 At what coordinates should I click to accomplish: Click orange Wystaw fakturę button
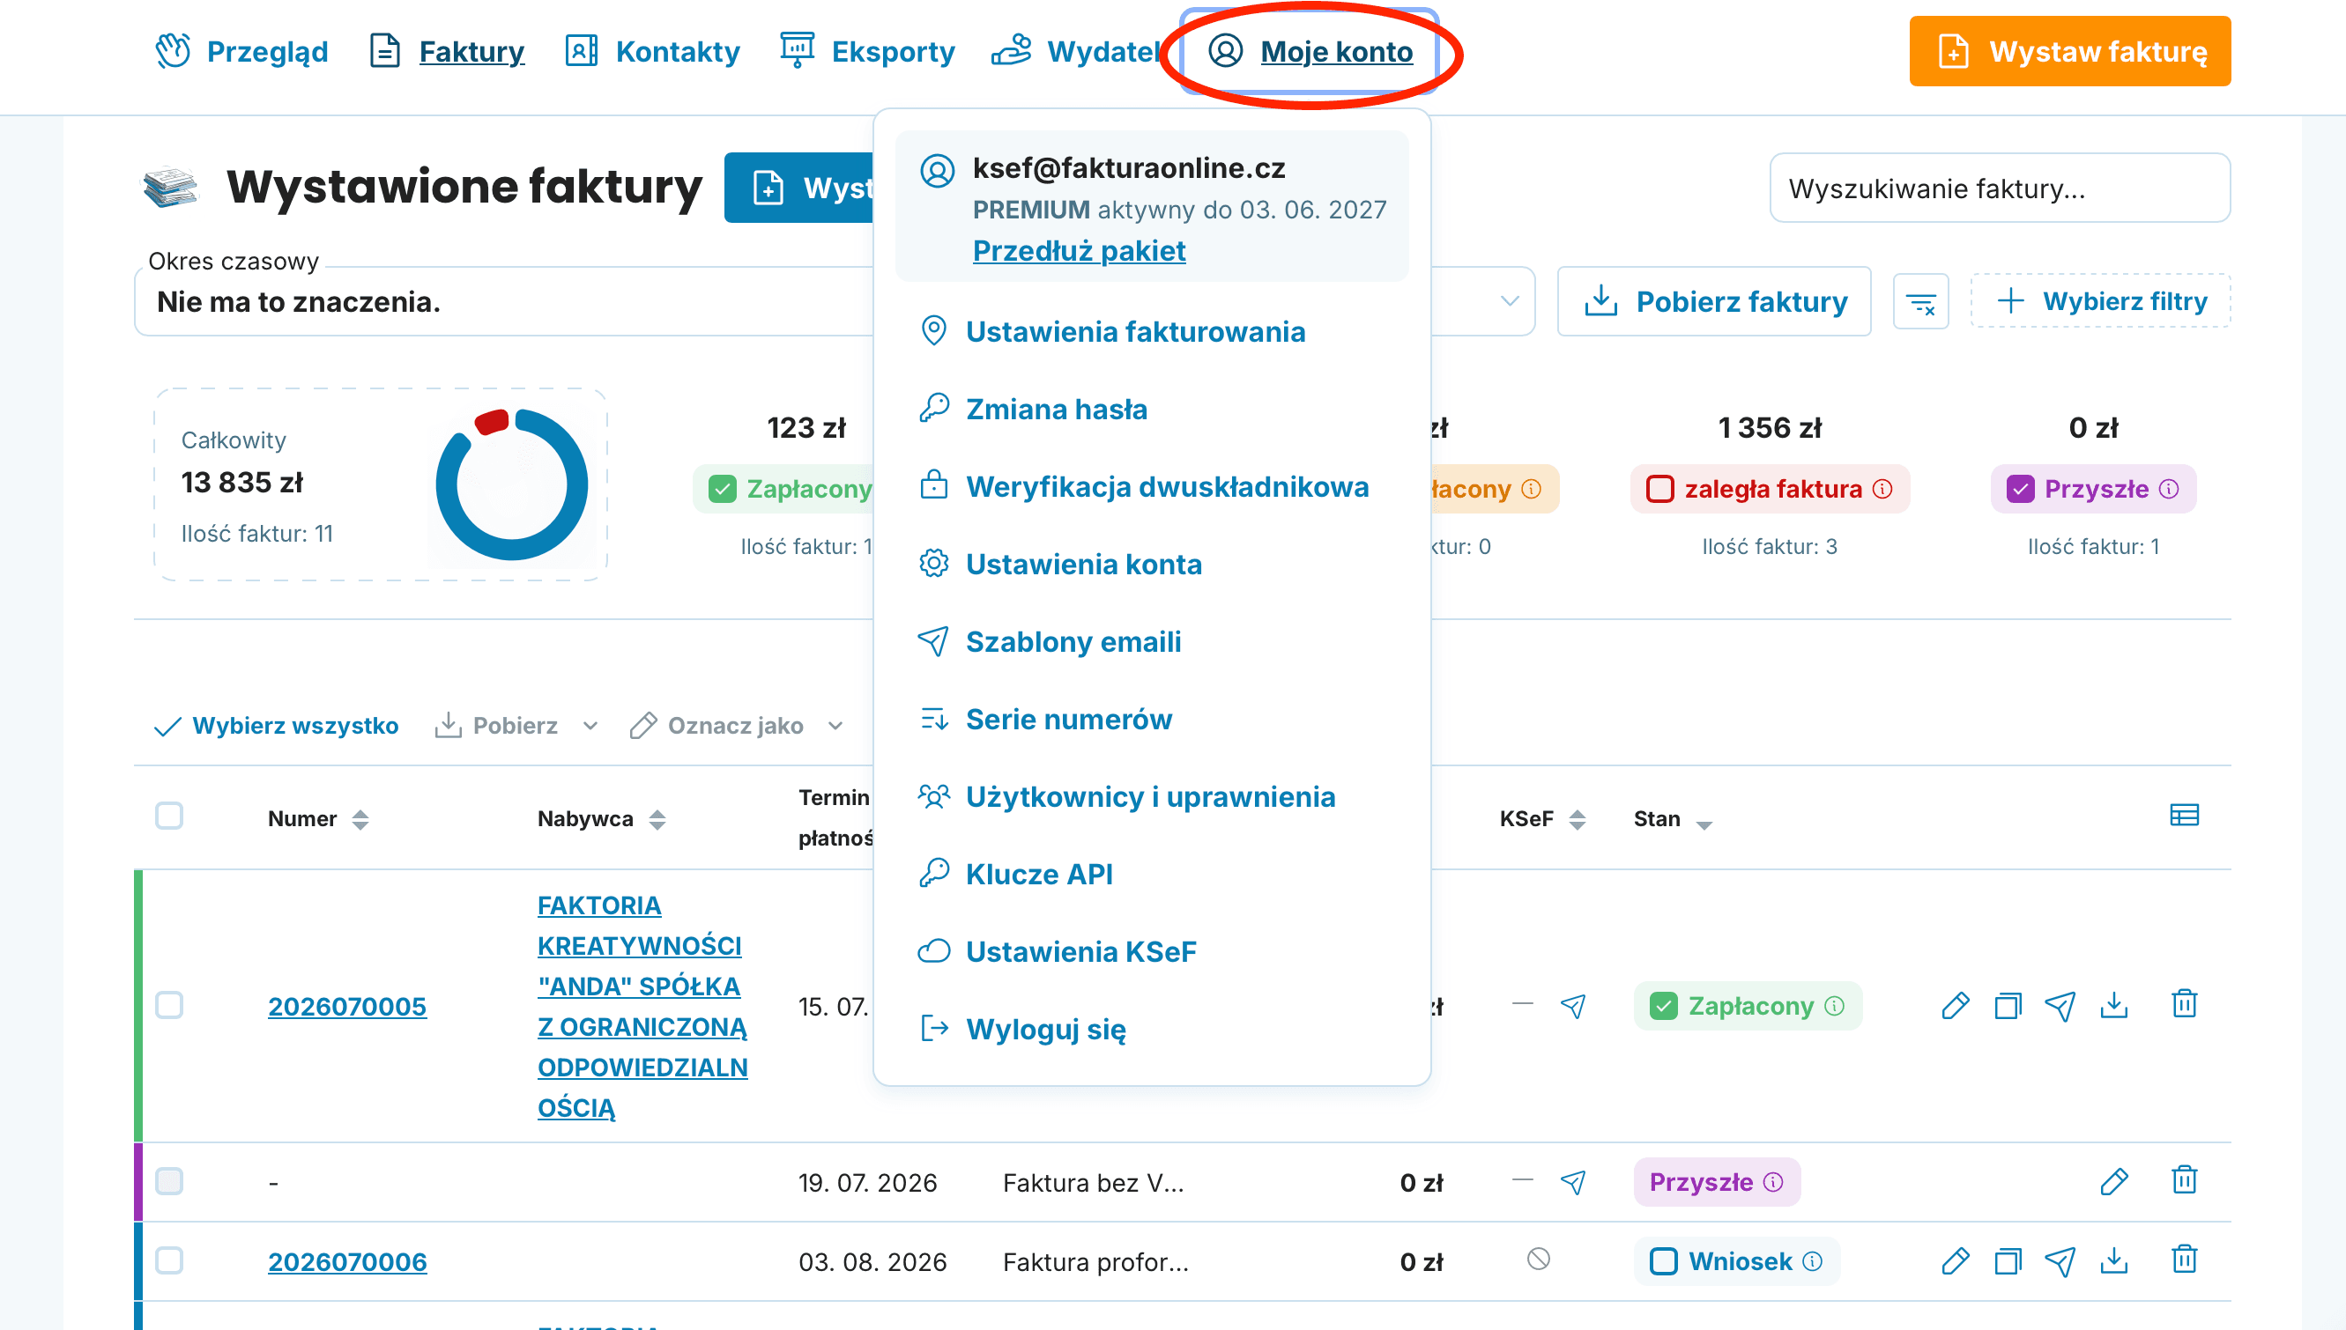2070,51
